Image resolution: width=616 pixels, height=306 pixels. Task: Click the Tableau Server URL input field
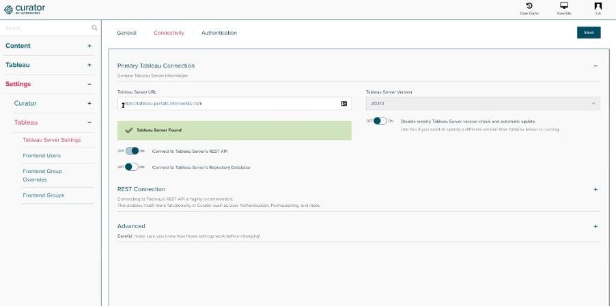(x=234, y=104)
